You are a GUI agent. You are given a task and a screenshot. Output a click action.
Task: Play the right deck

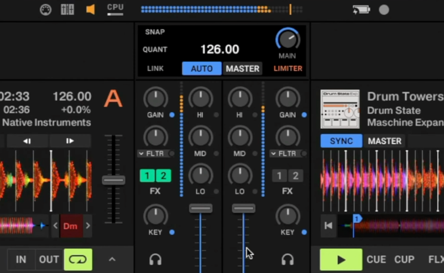coord(341,259)
